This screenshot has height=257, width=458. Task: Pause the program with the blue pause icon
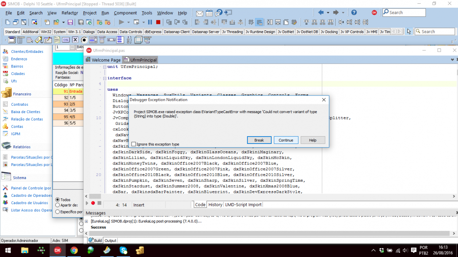[x=150, y=22]
